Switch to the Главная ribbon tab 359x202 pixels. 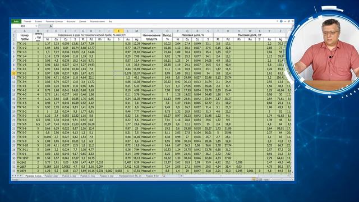pyautogui.click(x=27, y=21)
